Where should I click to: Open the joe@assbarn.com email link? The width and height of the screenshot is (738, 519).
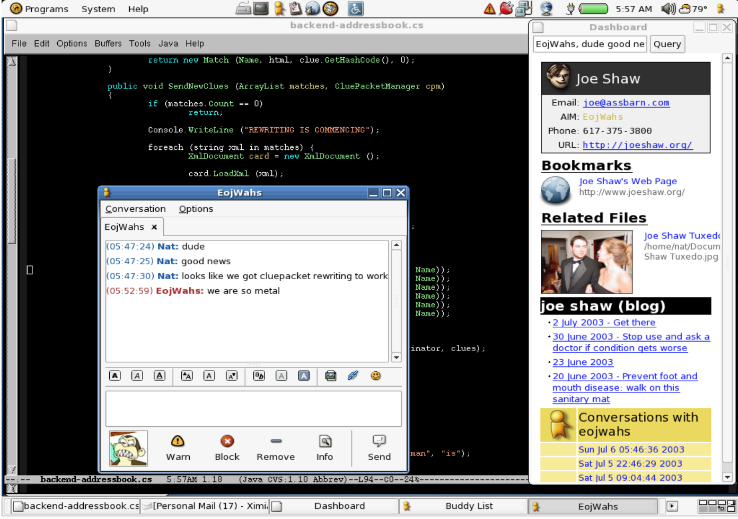click(626, 103)
